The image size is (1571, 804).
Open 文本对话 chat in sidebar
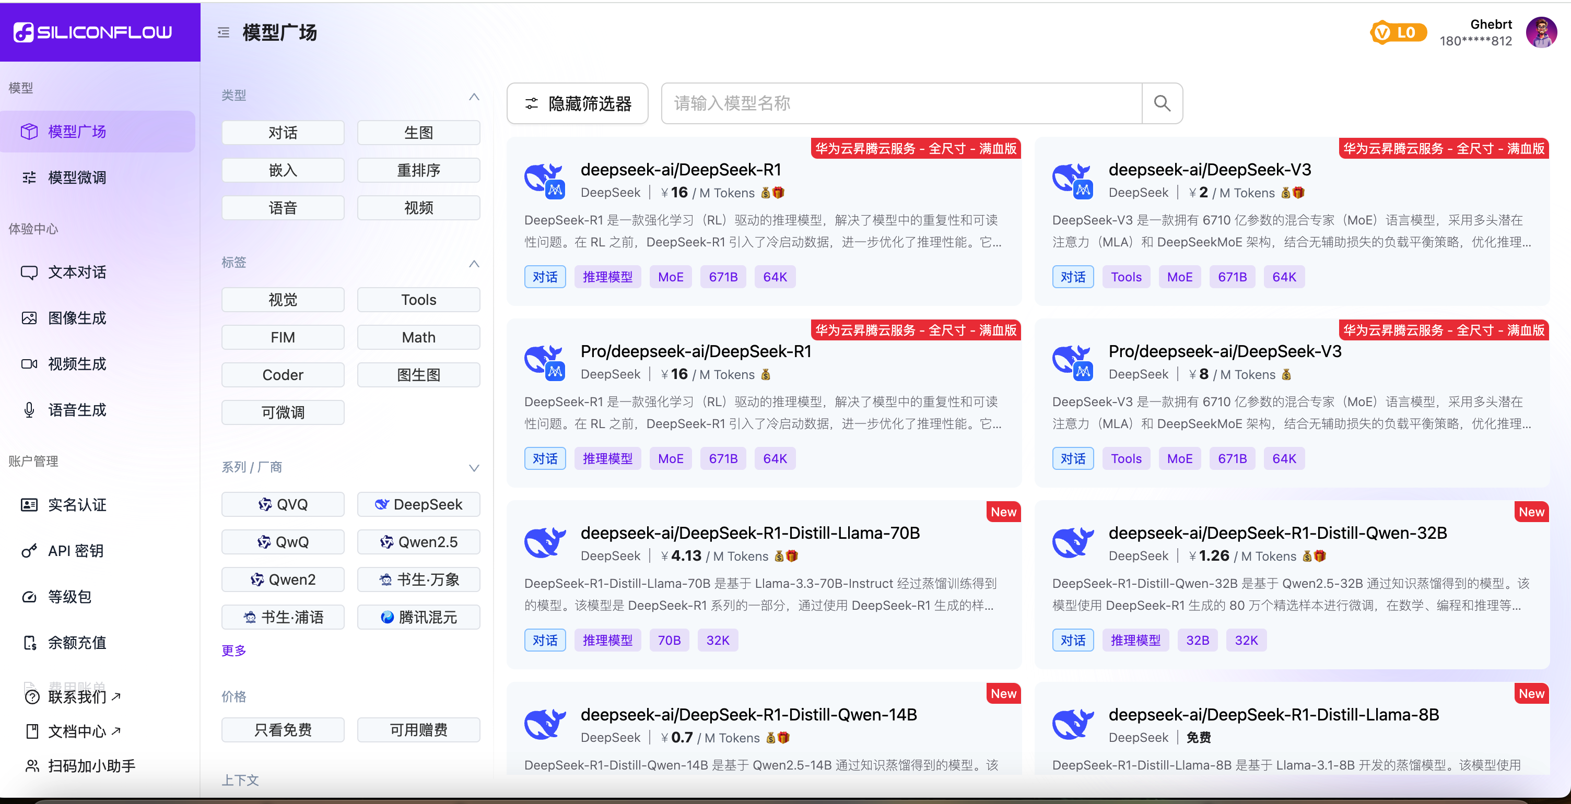pos(77,272)
